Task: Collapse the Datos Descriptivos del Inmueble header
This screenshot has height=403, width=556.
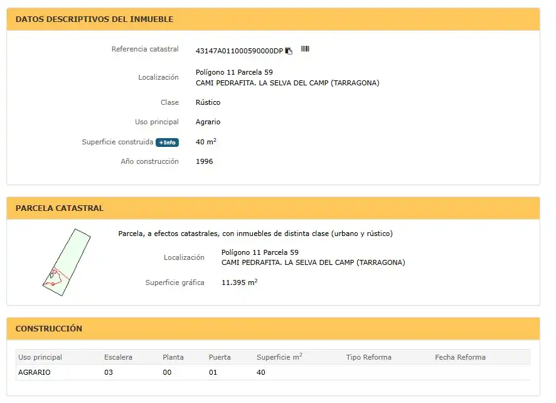Action: pyautogui.click(x=273, y=19)
